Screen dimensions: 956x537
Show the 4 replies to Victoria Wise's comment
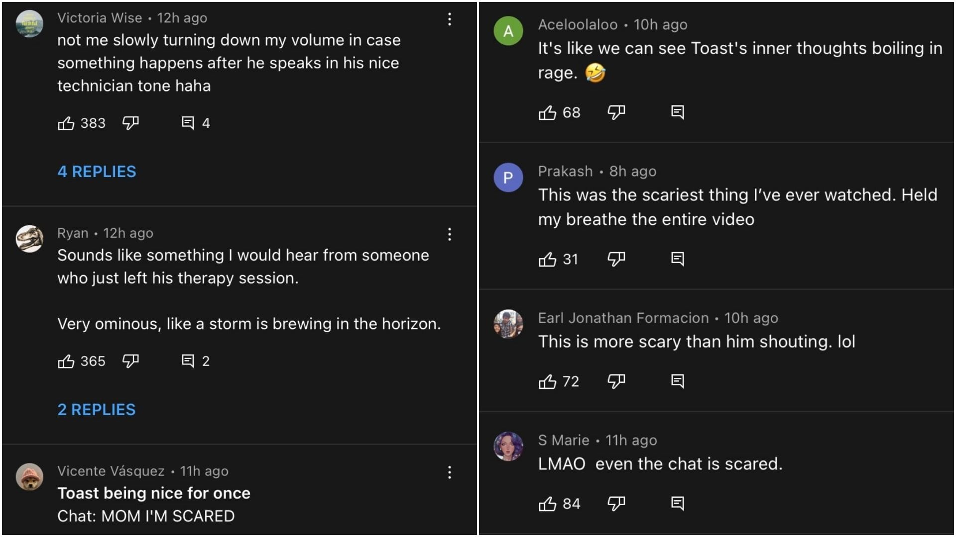click(97, 172)
